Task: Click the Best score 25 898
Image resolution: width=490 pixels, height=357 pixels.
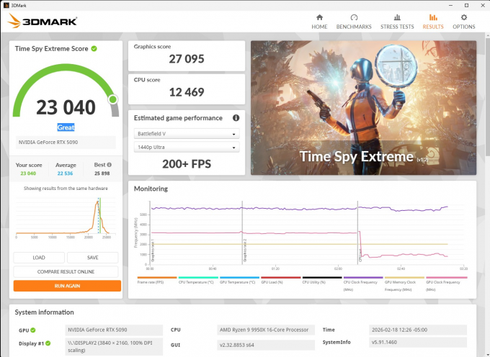Action: click(x=102, y=173)
